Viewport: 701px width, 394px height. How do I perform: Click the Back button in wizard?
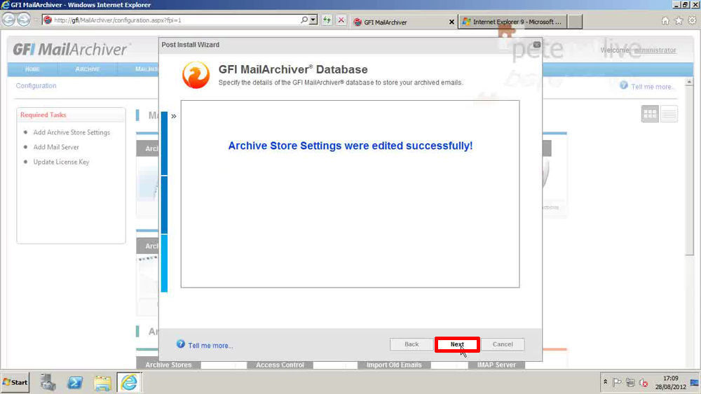click(411, 344)
